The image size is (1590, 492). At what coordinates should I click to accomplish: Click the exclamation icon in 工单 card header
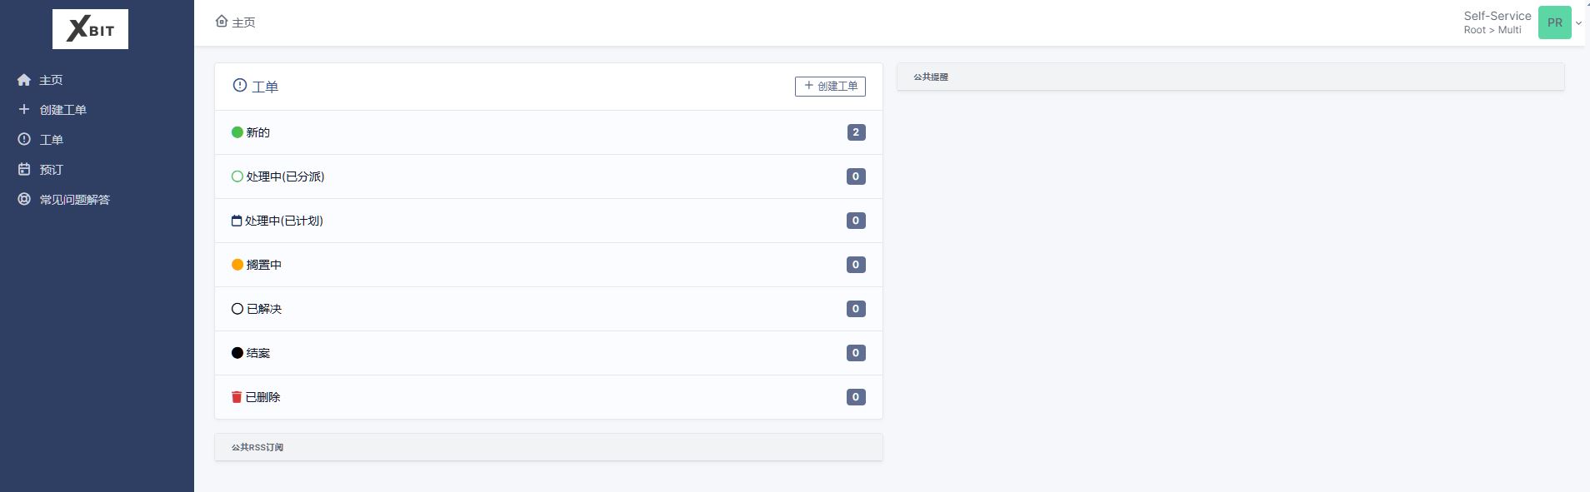(x=240, y=85)
